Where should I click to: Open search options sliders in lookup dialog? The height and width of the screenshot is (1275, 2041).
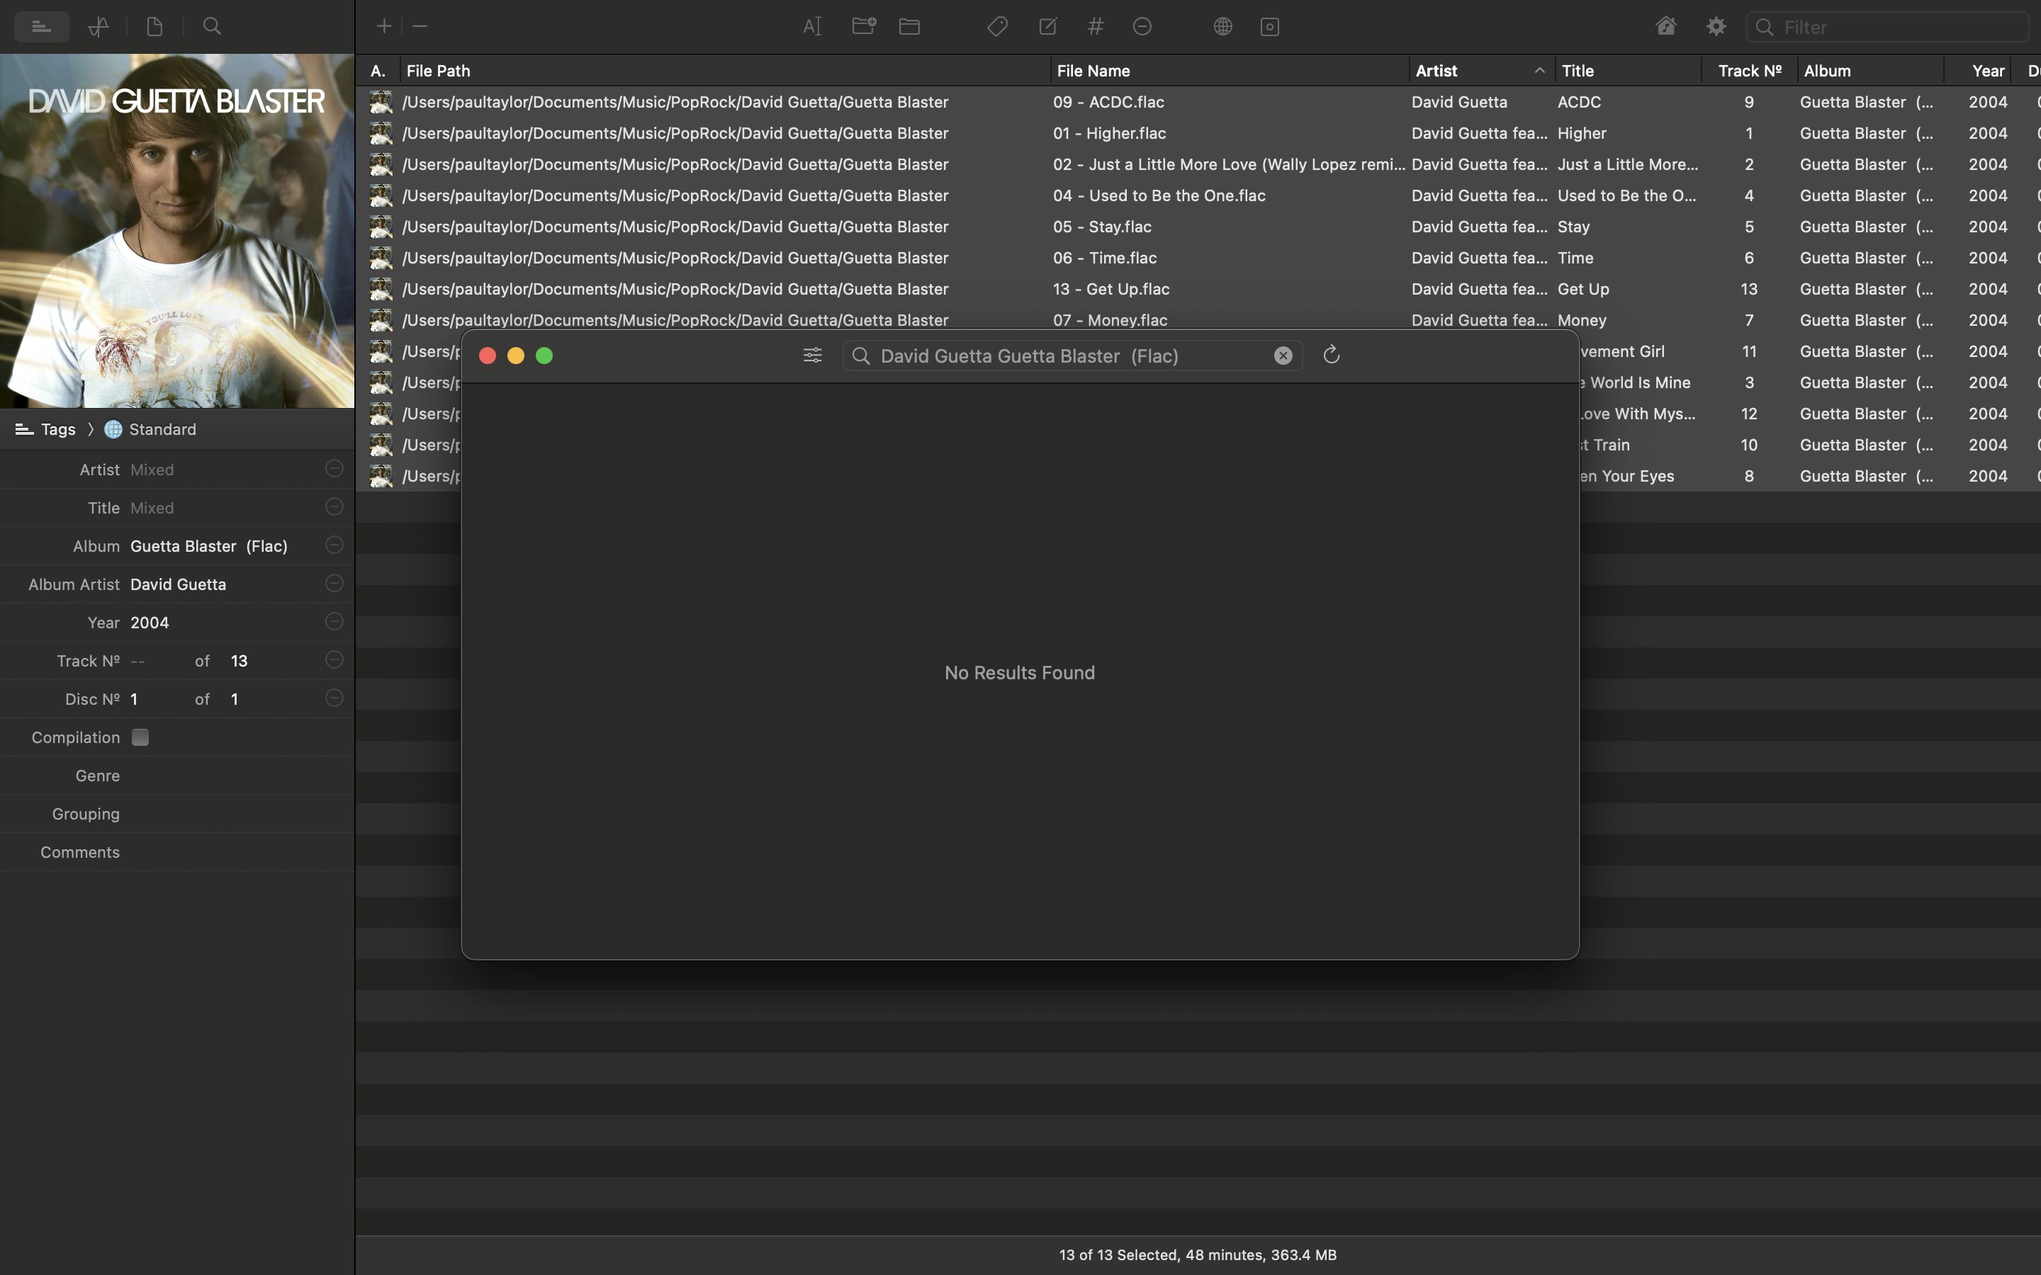812,355
